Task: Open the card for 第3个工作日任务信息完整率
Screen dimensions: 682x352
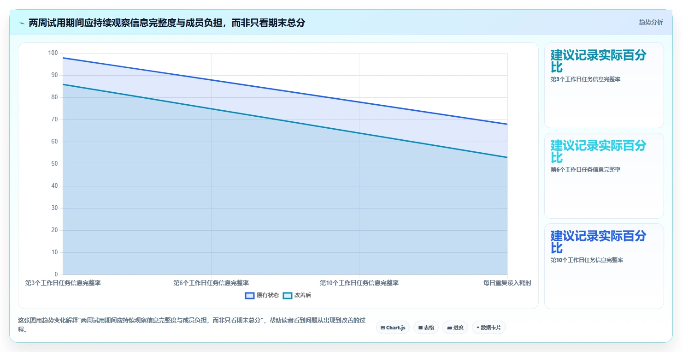Action: [x=604, y=85]
